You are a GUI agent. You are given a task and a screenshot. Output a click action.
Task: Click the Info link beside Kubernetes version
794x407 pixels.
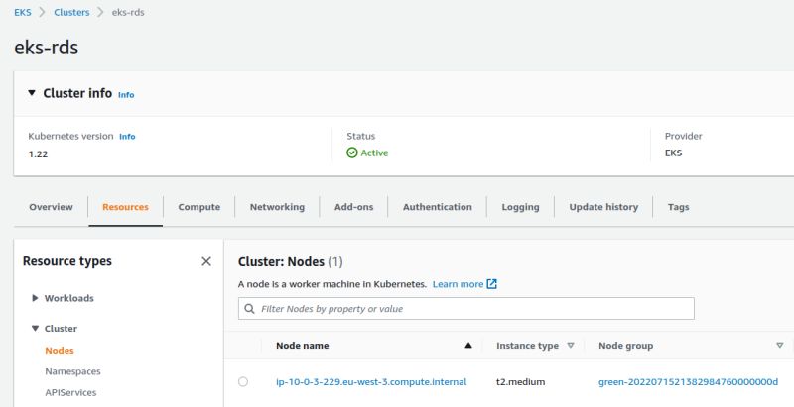click(127, 136)
